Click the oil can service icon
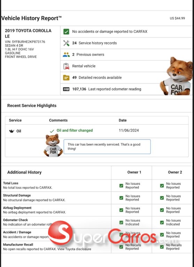This screenshot has width=194, height=267. click(x=11, y=131)
